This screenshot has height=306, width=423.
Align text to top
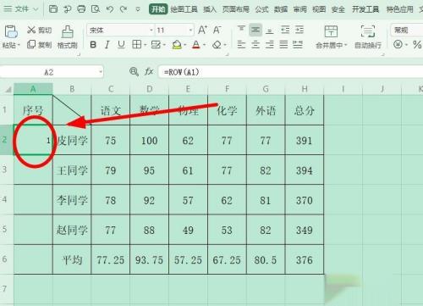(x=241, y=30)
